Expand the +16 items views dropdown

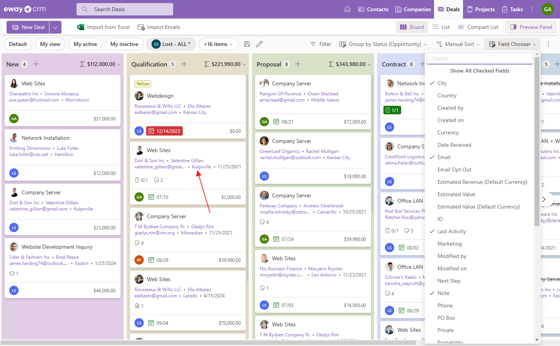pos(218,44)
